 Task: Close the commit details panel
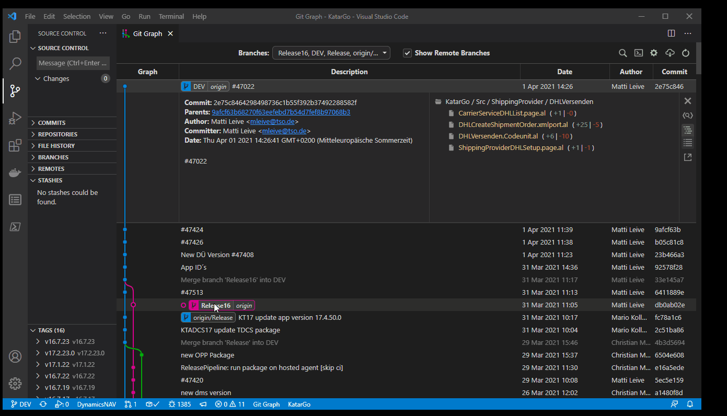click(x=688, y=101)
